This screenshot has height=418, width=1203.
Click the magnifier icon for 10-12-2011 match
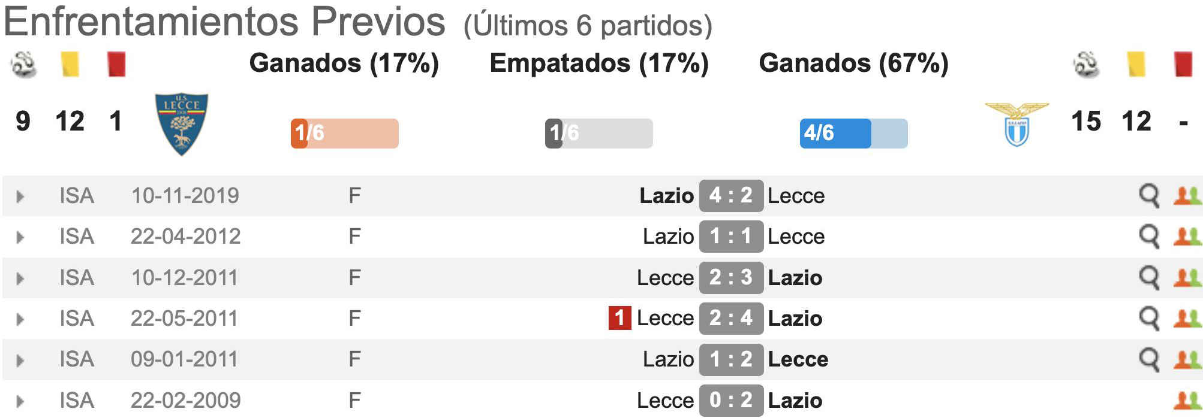coord(1149,278)
